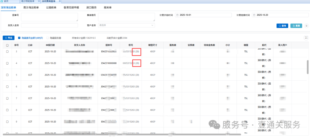310x137 pixels.
Task: Uncheck 隐藏费用金额为0的列 checkbox
Action: pyautogui.click(x=19, y=38)
